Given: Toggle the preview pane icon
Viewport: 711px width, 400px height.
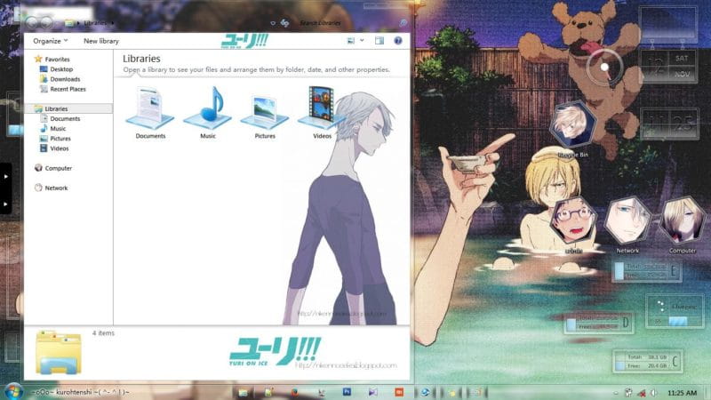Looking at the screenshot, I should [379, 41].
